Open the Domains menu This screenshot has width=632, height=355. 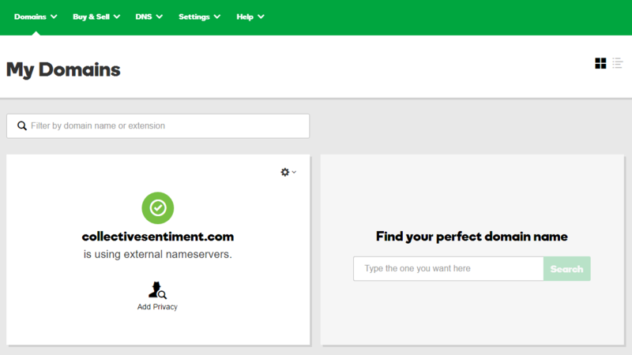[x=36, y=17]
